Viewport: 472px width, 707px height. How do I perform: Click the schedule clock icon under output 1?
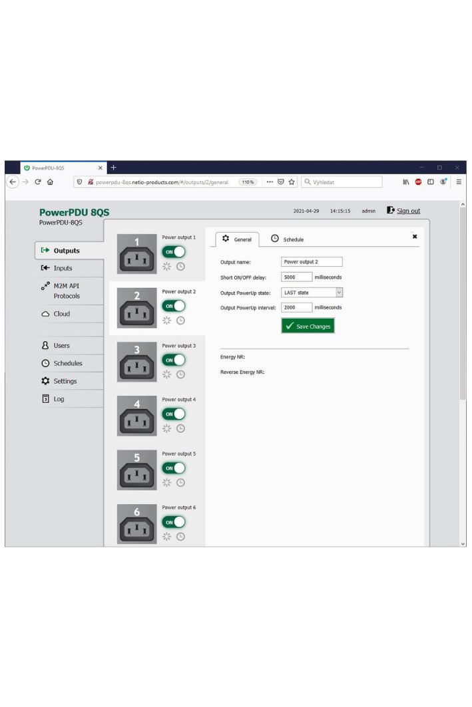point(180,265)
